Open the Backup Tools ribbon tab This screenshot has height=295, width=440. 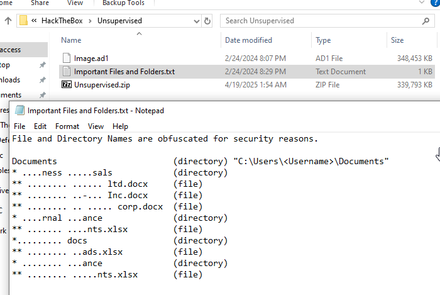coord(123,3)
